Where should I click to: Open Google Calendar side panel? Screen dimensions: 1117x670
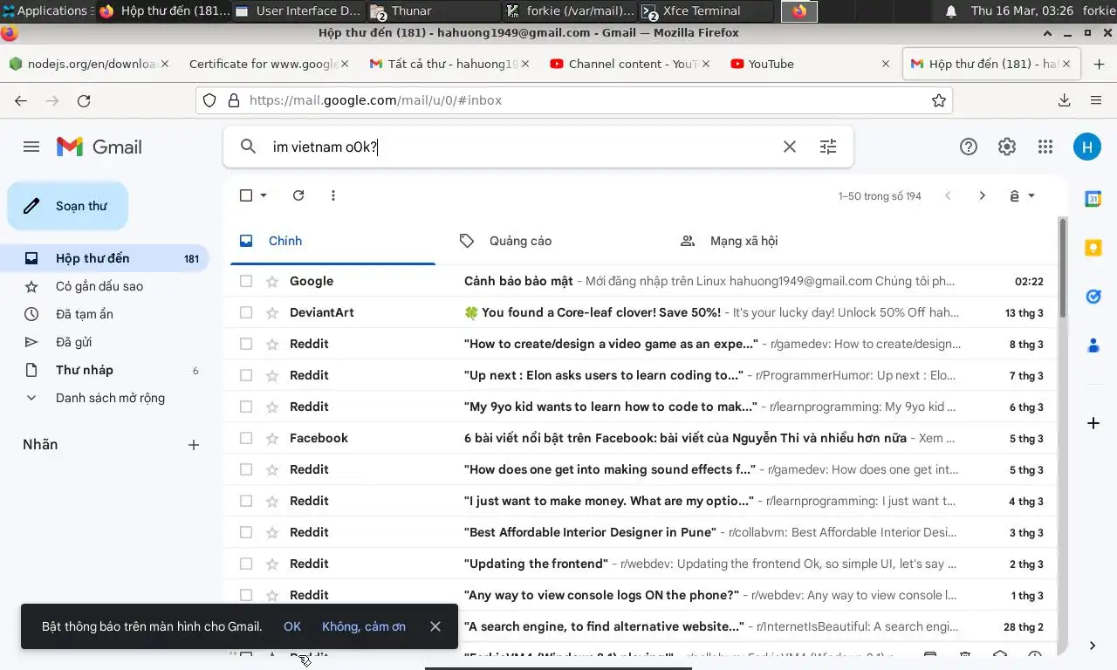(x=1093, y=199)
